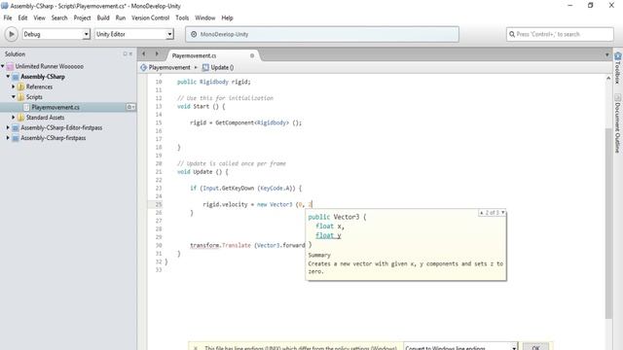Open the Tools menu
Image resolution: width=623 pixels, height=350 pixels.
click(182, 17)
